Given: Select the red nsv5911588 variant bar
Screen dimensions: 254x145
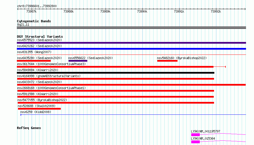Looking at the screenshot, I should point(116,97).
